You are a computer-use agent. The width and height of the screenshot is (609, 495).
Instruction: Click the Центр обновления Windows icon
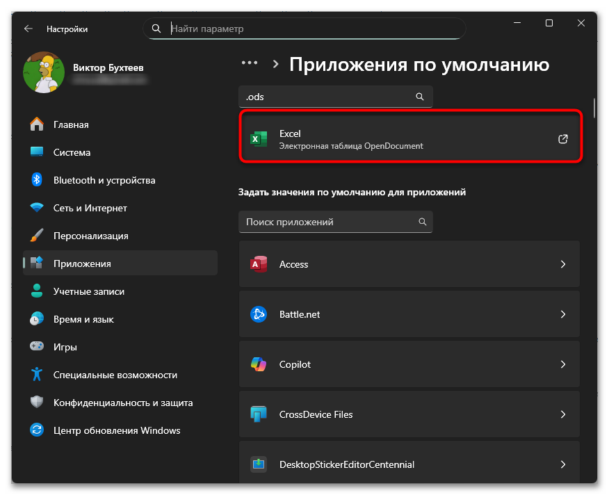click(36, 430)
